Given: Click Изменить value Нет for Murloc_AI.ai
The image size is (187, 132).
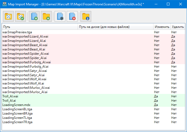Looking at the screenshot, I should [x=157, y=92].
